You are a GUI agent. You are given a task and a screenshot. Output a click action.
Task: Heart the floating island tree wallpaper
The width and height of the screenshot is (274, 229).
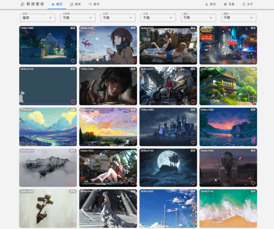pyautogui.click(x=73, y=224)
